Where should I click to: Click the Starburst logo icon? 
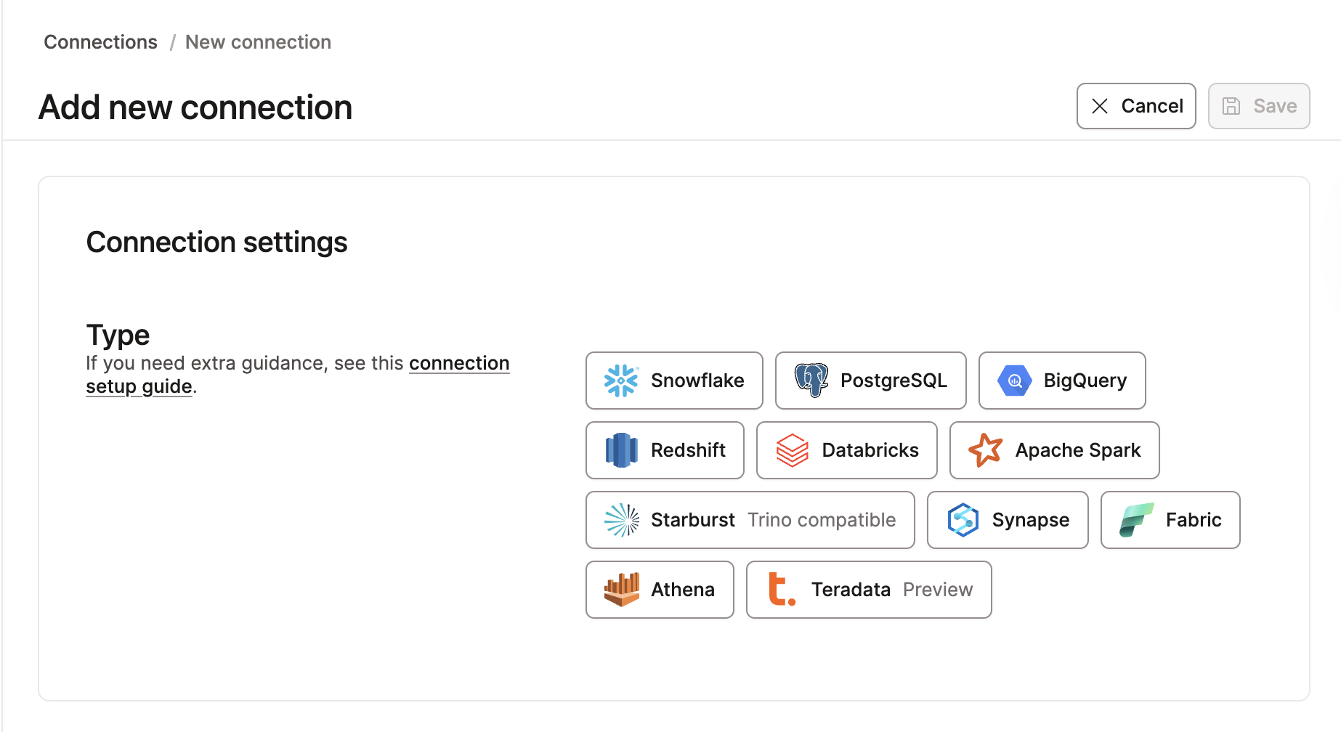tap(621, 520)
